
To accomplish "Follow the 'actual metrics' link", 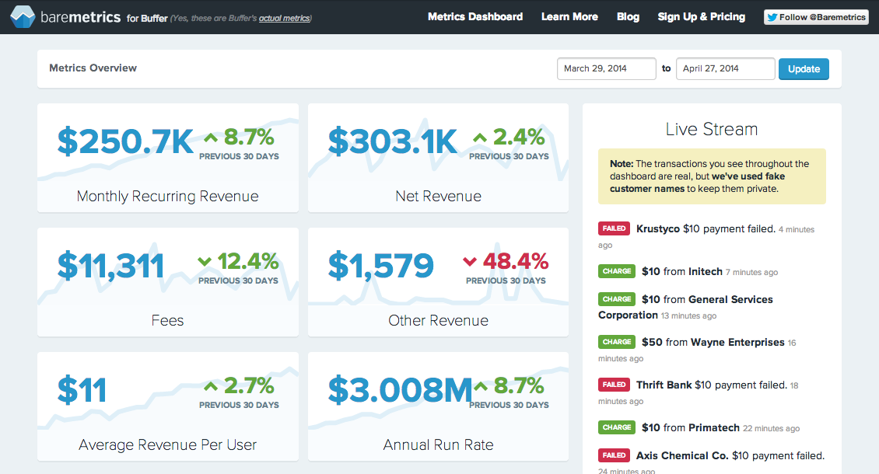I will click(x=284, y=19).
